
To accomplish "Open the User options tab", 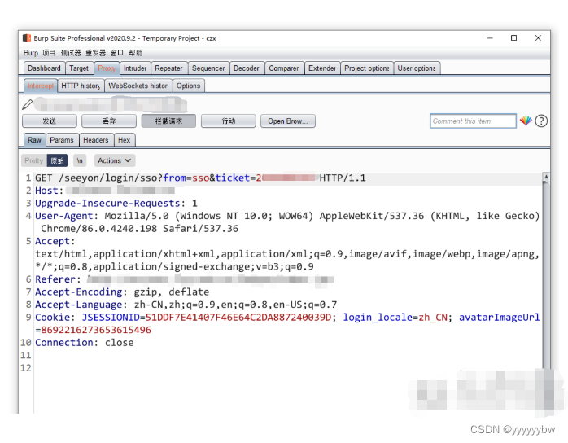I will point(417,68).
